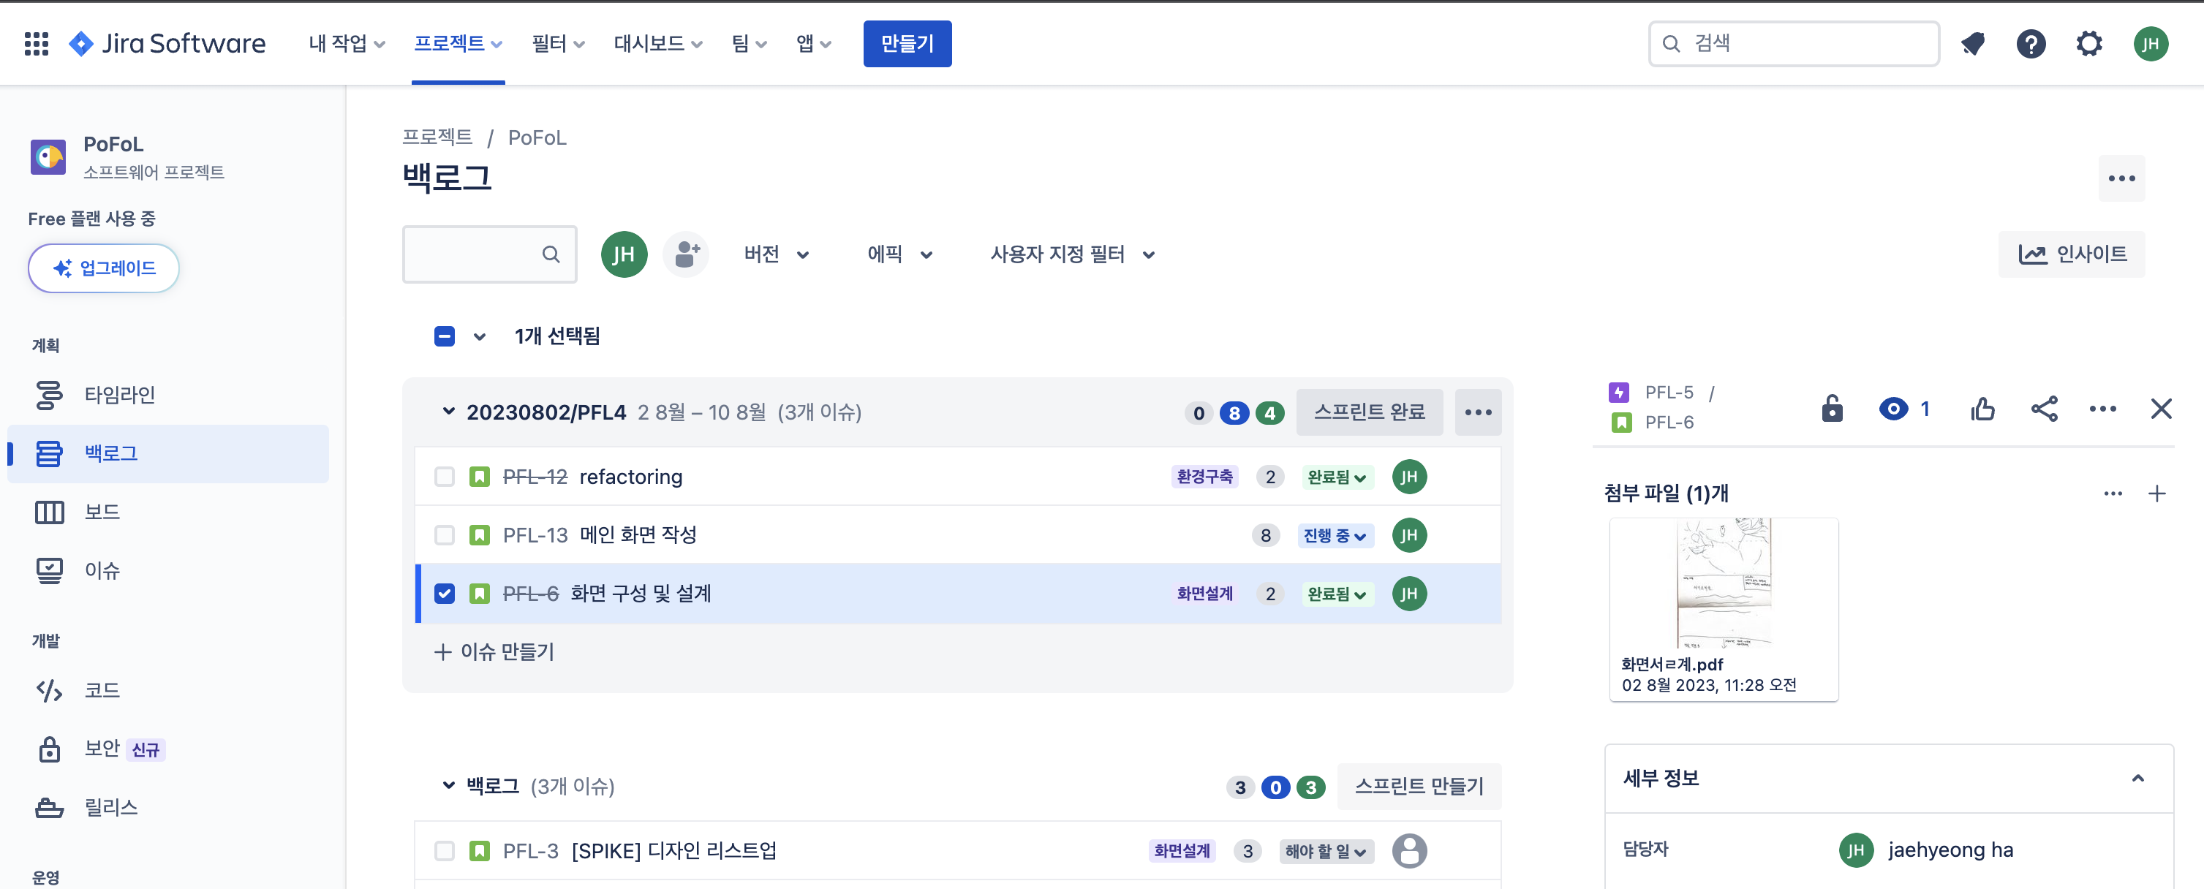
Task: Open the 버전 dropdown
Action: [775, 254]
